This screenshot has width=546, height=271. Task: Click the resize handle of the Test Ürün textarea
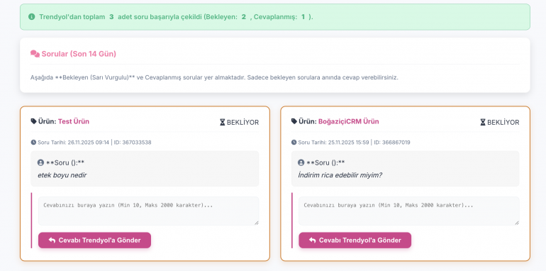point(257,223)
